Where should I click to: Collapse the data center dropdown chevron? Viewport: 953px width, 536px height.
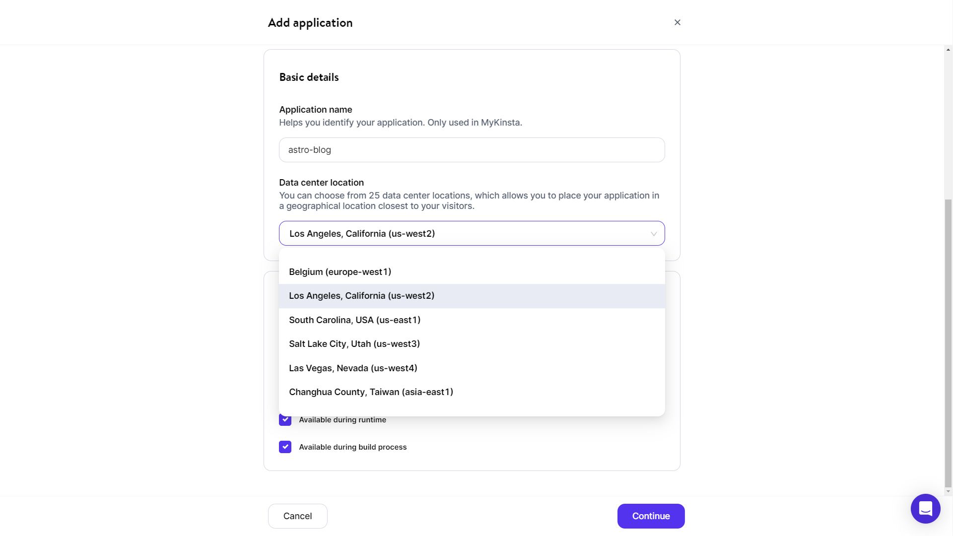click(653, 234)
